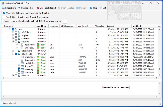Click the Preview toolbar button

point(81,8)
